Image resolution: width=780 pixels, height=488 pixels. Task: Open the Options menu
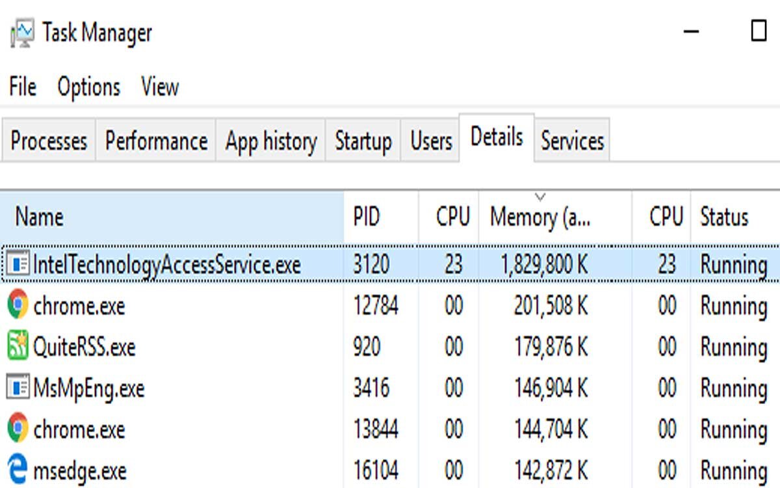point(88,87)
